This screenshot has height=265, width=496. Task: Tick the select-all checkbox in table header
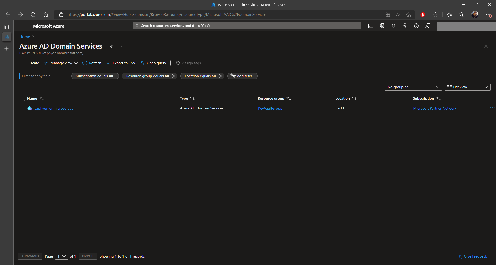[22, 98]
